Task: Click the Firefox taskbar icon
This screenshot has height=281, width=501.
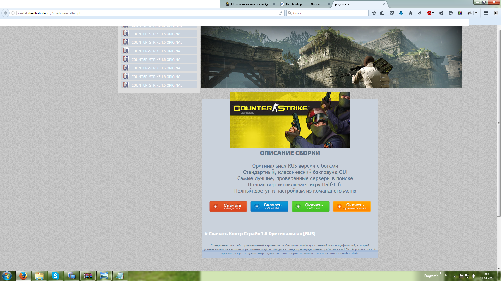Action: point(23,276)
